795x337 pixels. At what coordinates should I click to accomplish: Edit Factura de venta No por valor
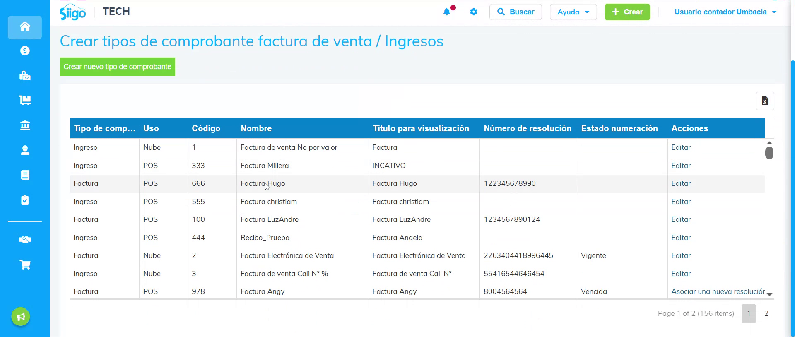point(681,147)
